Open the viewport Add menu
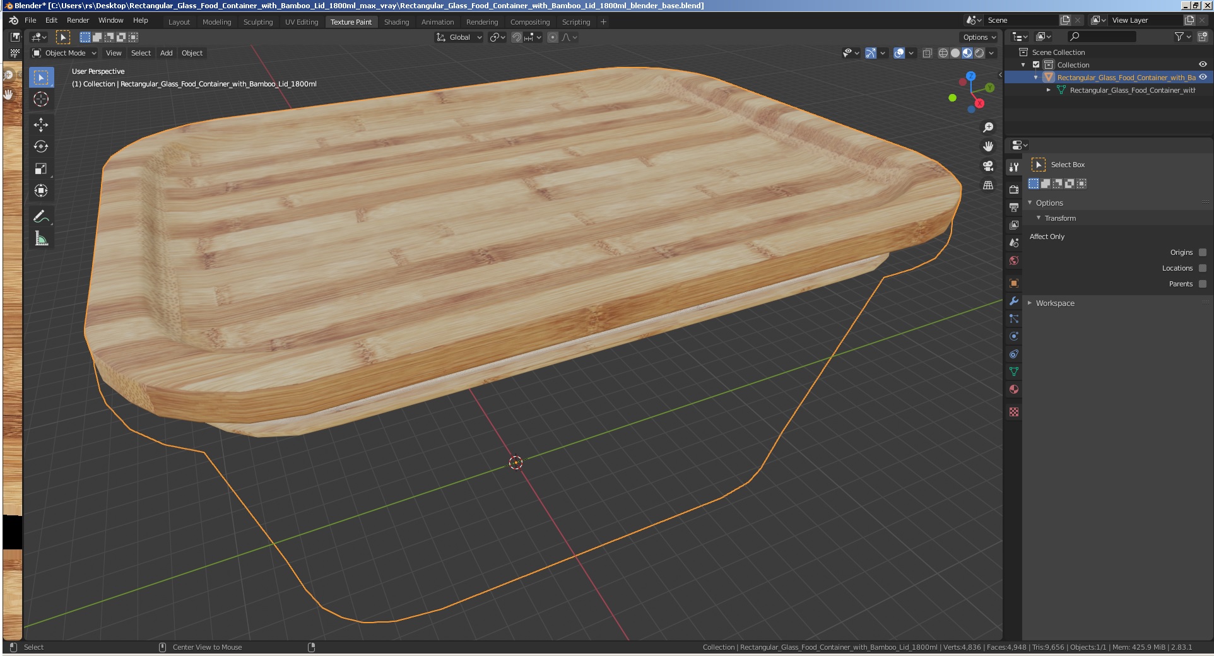Screen dimensions: 1214x656 (167, 53)
